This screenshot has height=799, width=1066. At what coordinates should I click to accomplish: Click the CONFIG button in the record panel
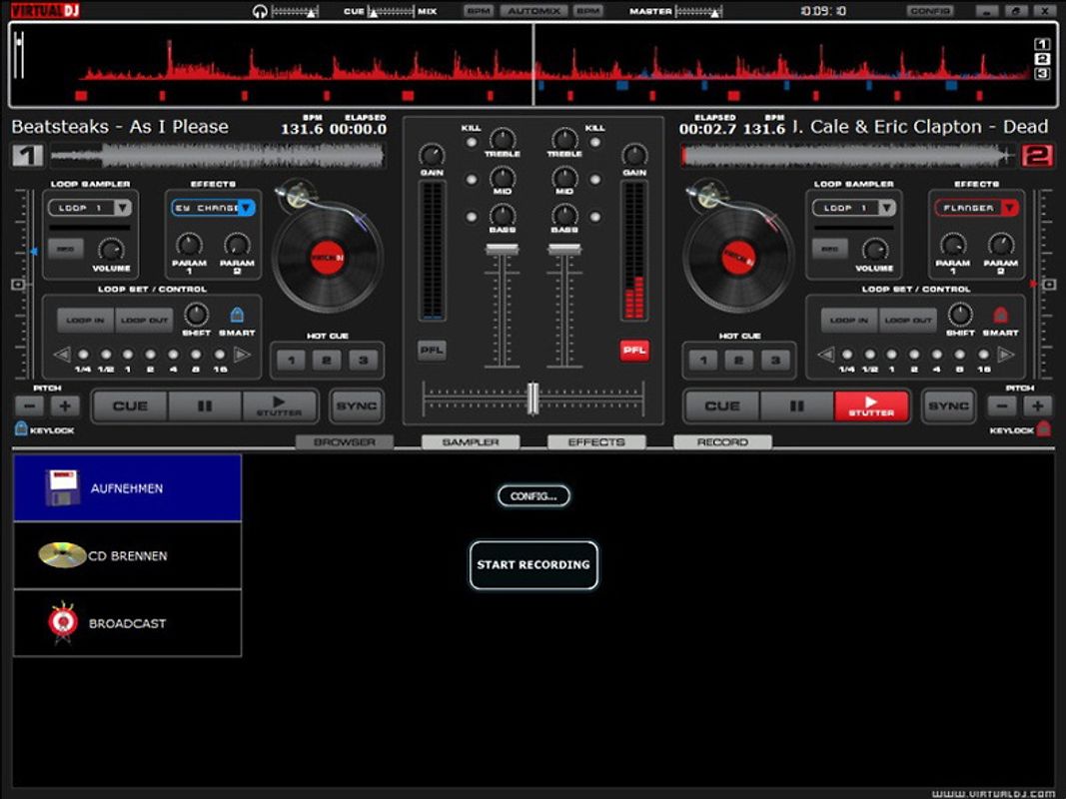[533, 495]
